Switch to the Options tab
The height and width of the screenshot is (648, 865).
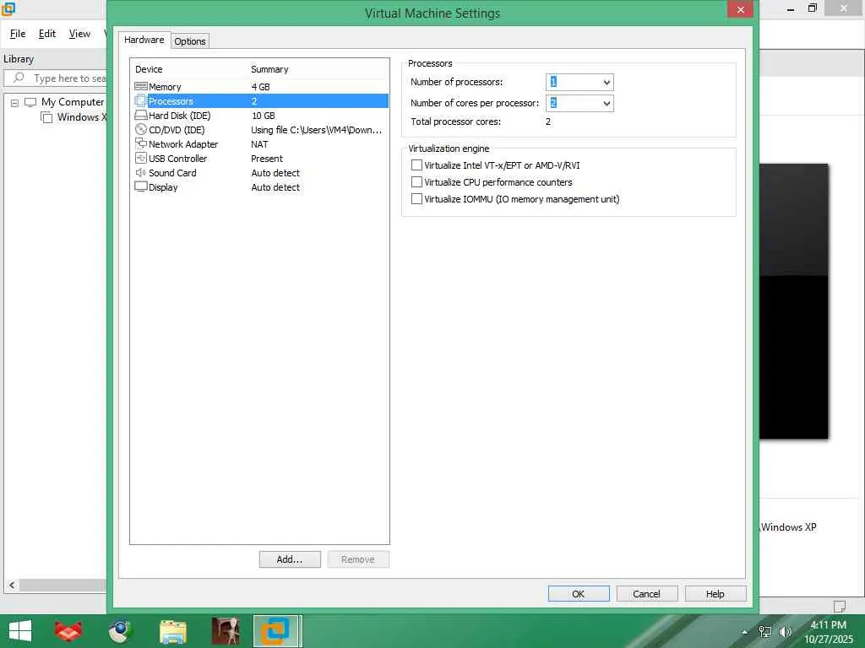point(190,41)
